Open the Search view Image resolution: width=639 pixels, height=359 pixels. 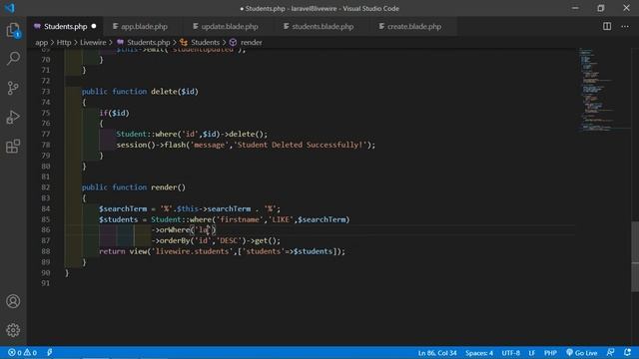point(13,58)
